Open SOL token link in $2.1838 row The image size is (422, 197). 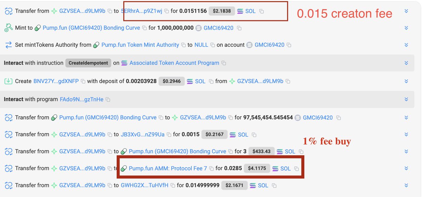click(250, 11)
